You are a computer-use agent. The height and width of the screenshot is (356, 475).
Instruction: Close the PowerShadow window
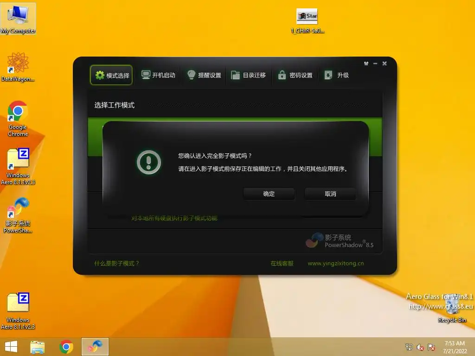[x=385, y=64]
